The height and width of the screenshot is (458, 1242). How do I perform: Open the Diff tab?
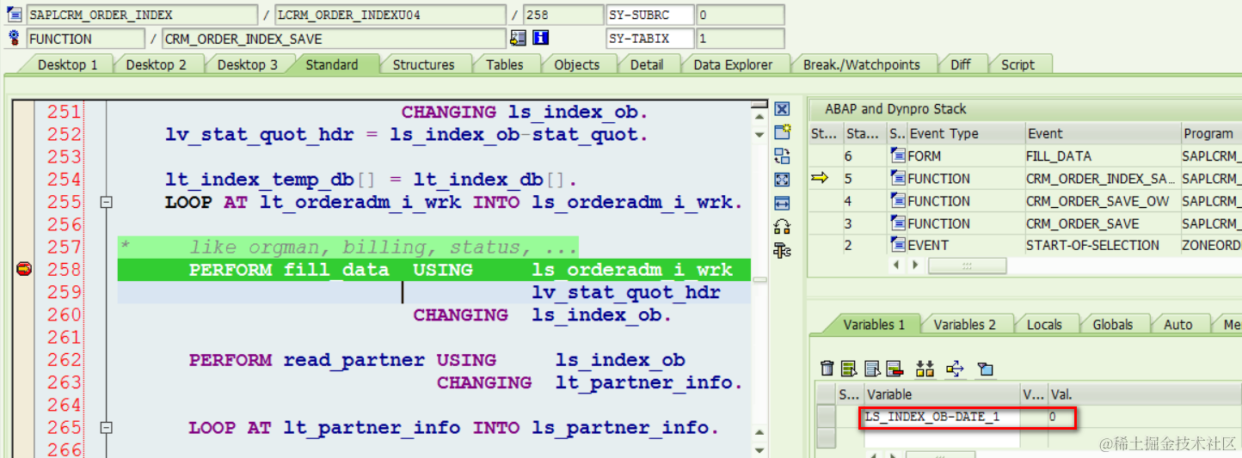click(961, 64)
